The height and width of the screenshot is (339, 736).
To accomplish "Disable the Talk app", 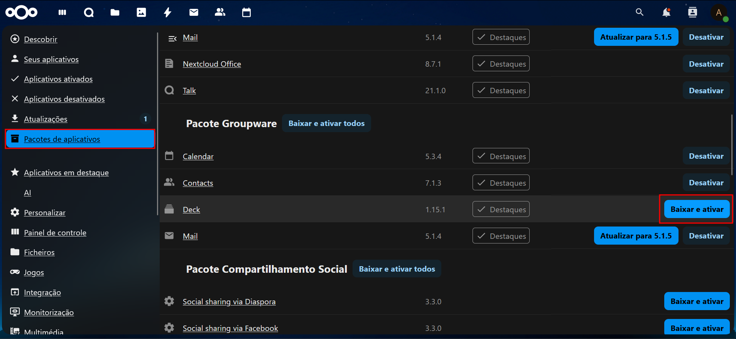I will point(706,91).
